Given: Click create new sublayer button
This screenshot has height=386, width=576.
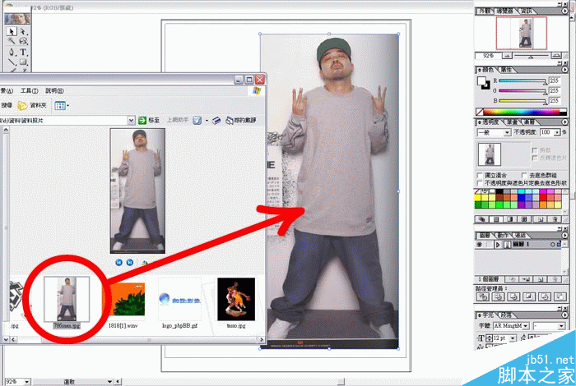Looking at the screenshot, I should tap(526, 279).
